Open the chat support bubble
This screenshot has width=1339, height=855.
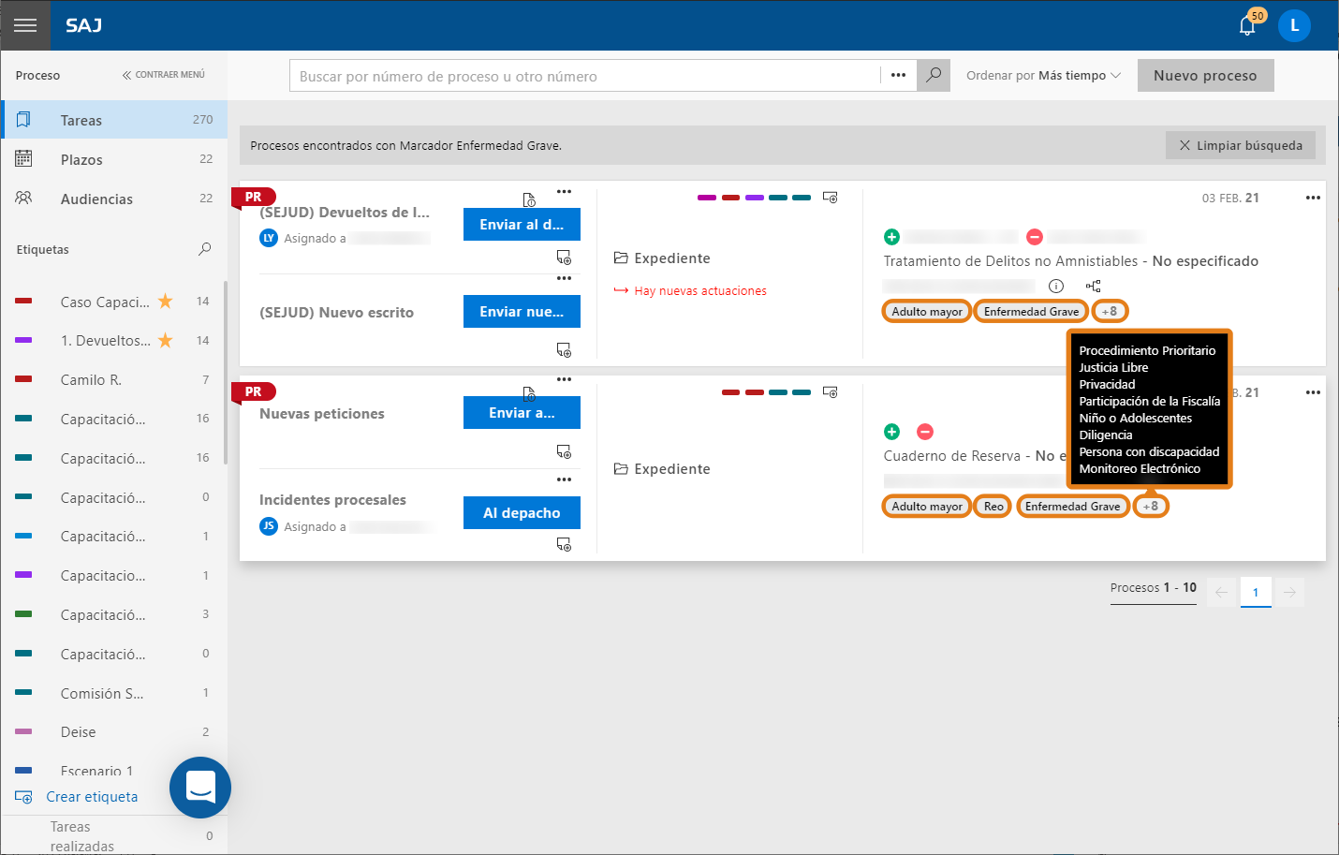[200, 788]
